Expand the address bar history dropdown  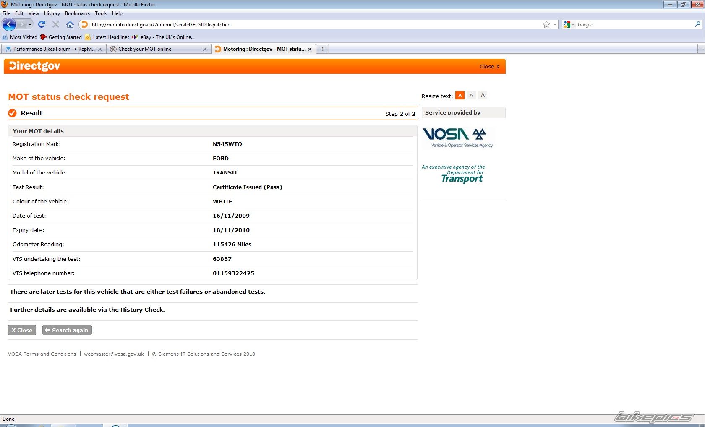click(555, 25)
